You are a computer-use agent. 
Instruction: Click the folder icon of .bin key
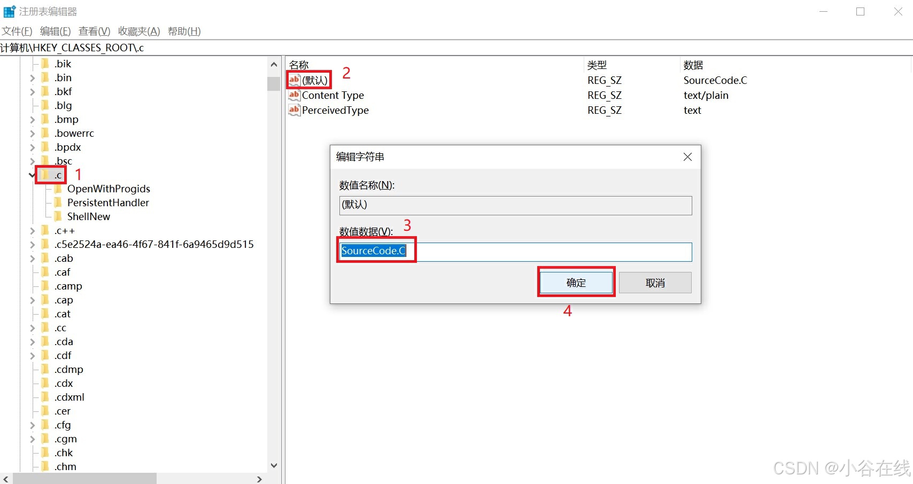click(x=45, y=77)
